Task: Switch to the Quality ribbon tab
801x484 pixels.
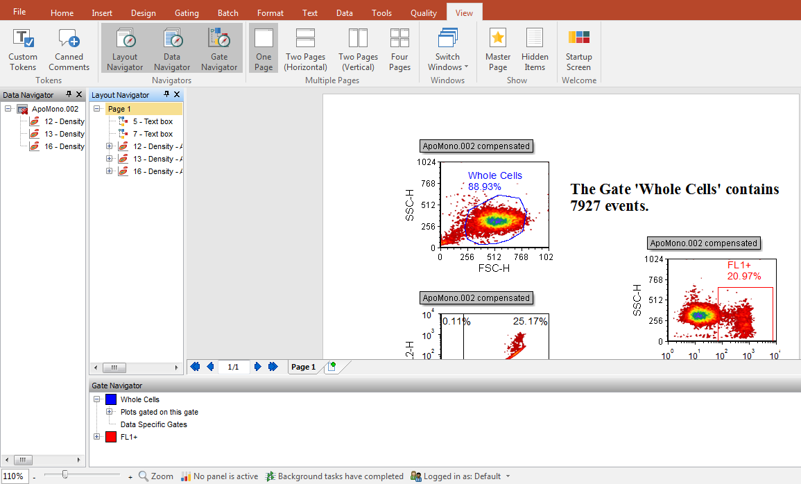Action: (x=423, y=12)
